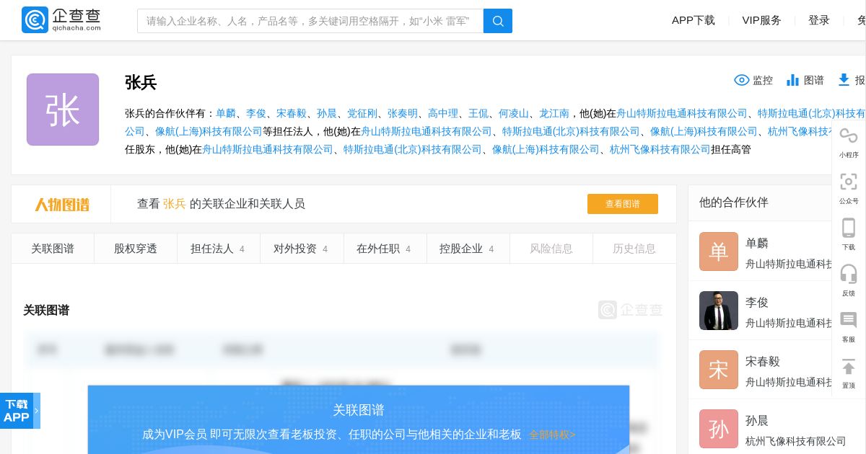Viewport: 866px width, 454px height.
Task: Click the 人物图谱 orange logo label
Action: 62,205
